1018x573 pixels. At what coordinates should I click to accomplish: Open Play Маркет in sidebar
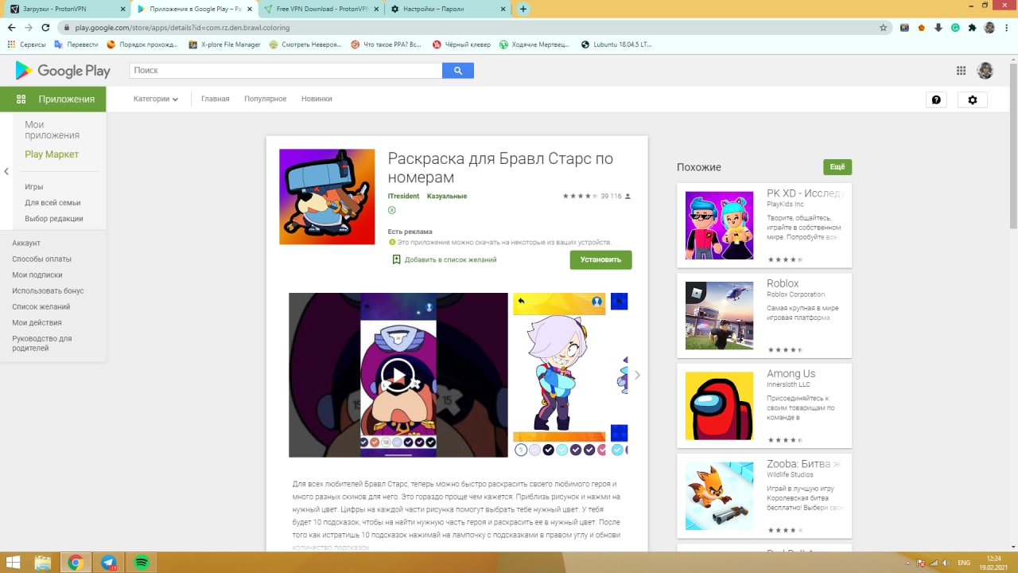coord(52,154)
